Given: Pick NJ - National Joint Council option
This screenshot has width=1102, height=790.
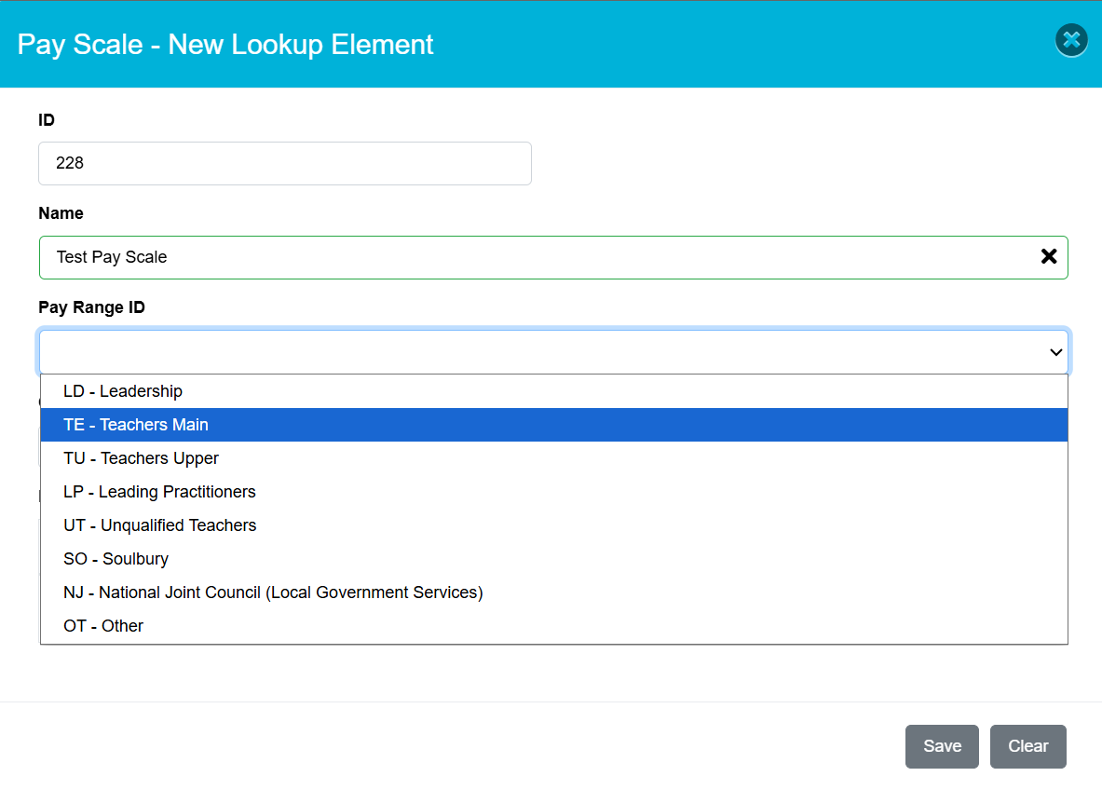Looking at the screenshot, I should coord(273,592).
